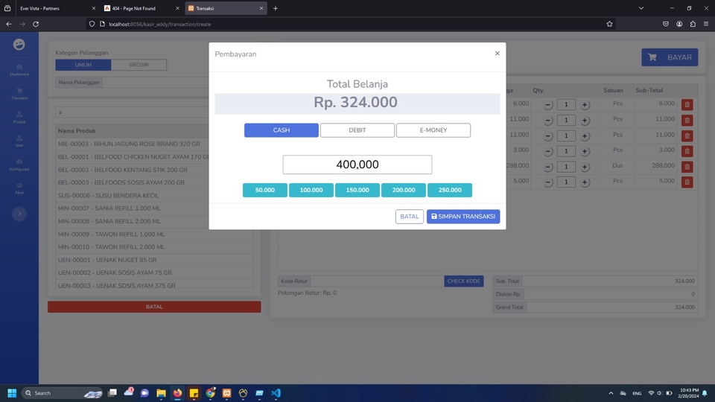Switch to 404 - Page Not Found tab

(x=141, y=8)
